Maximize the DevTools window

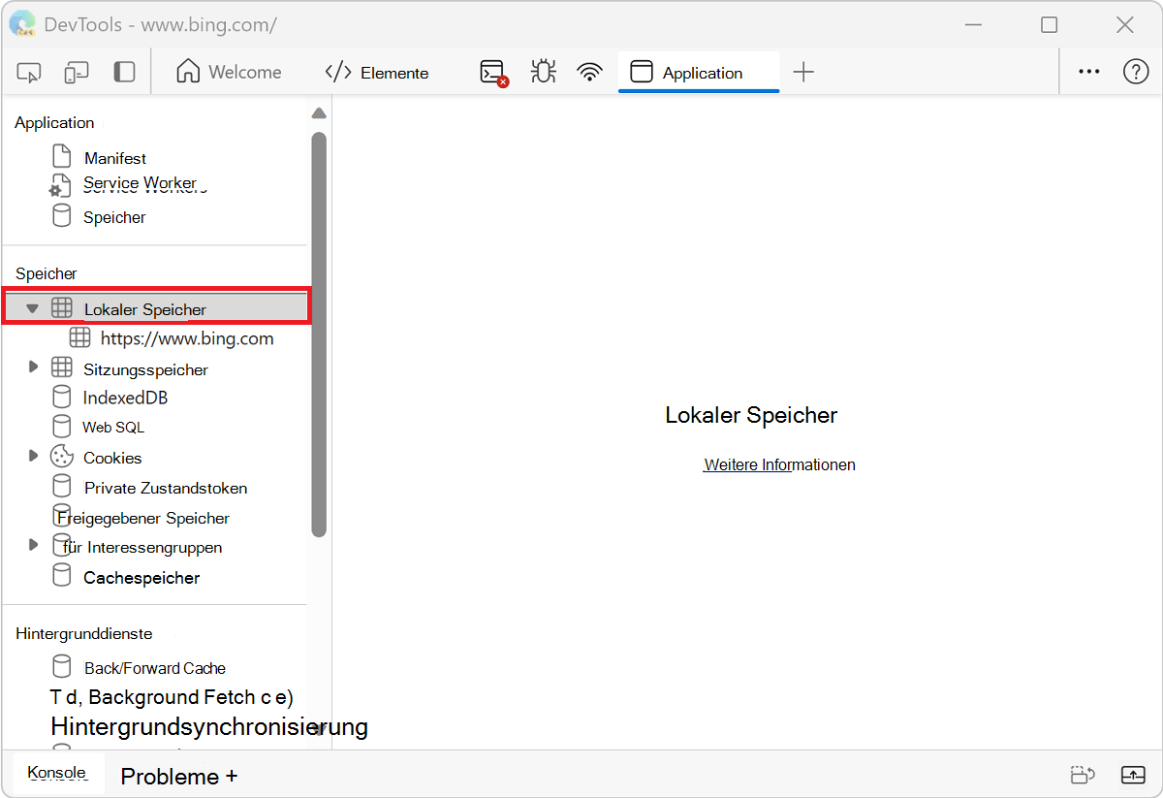coord(1050,25)
